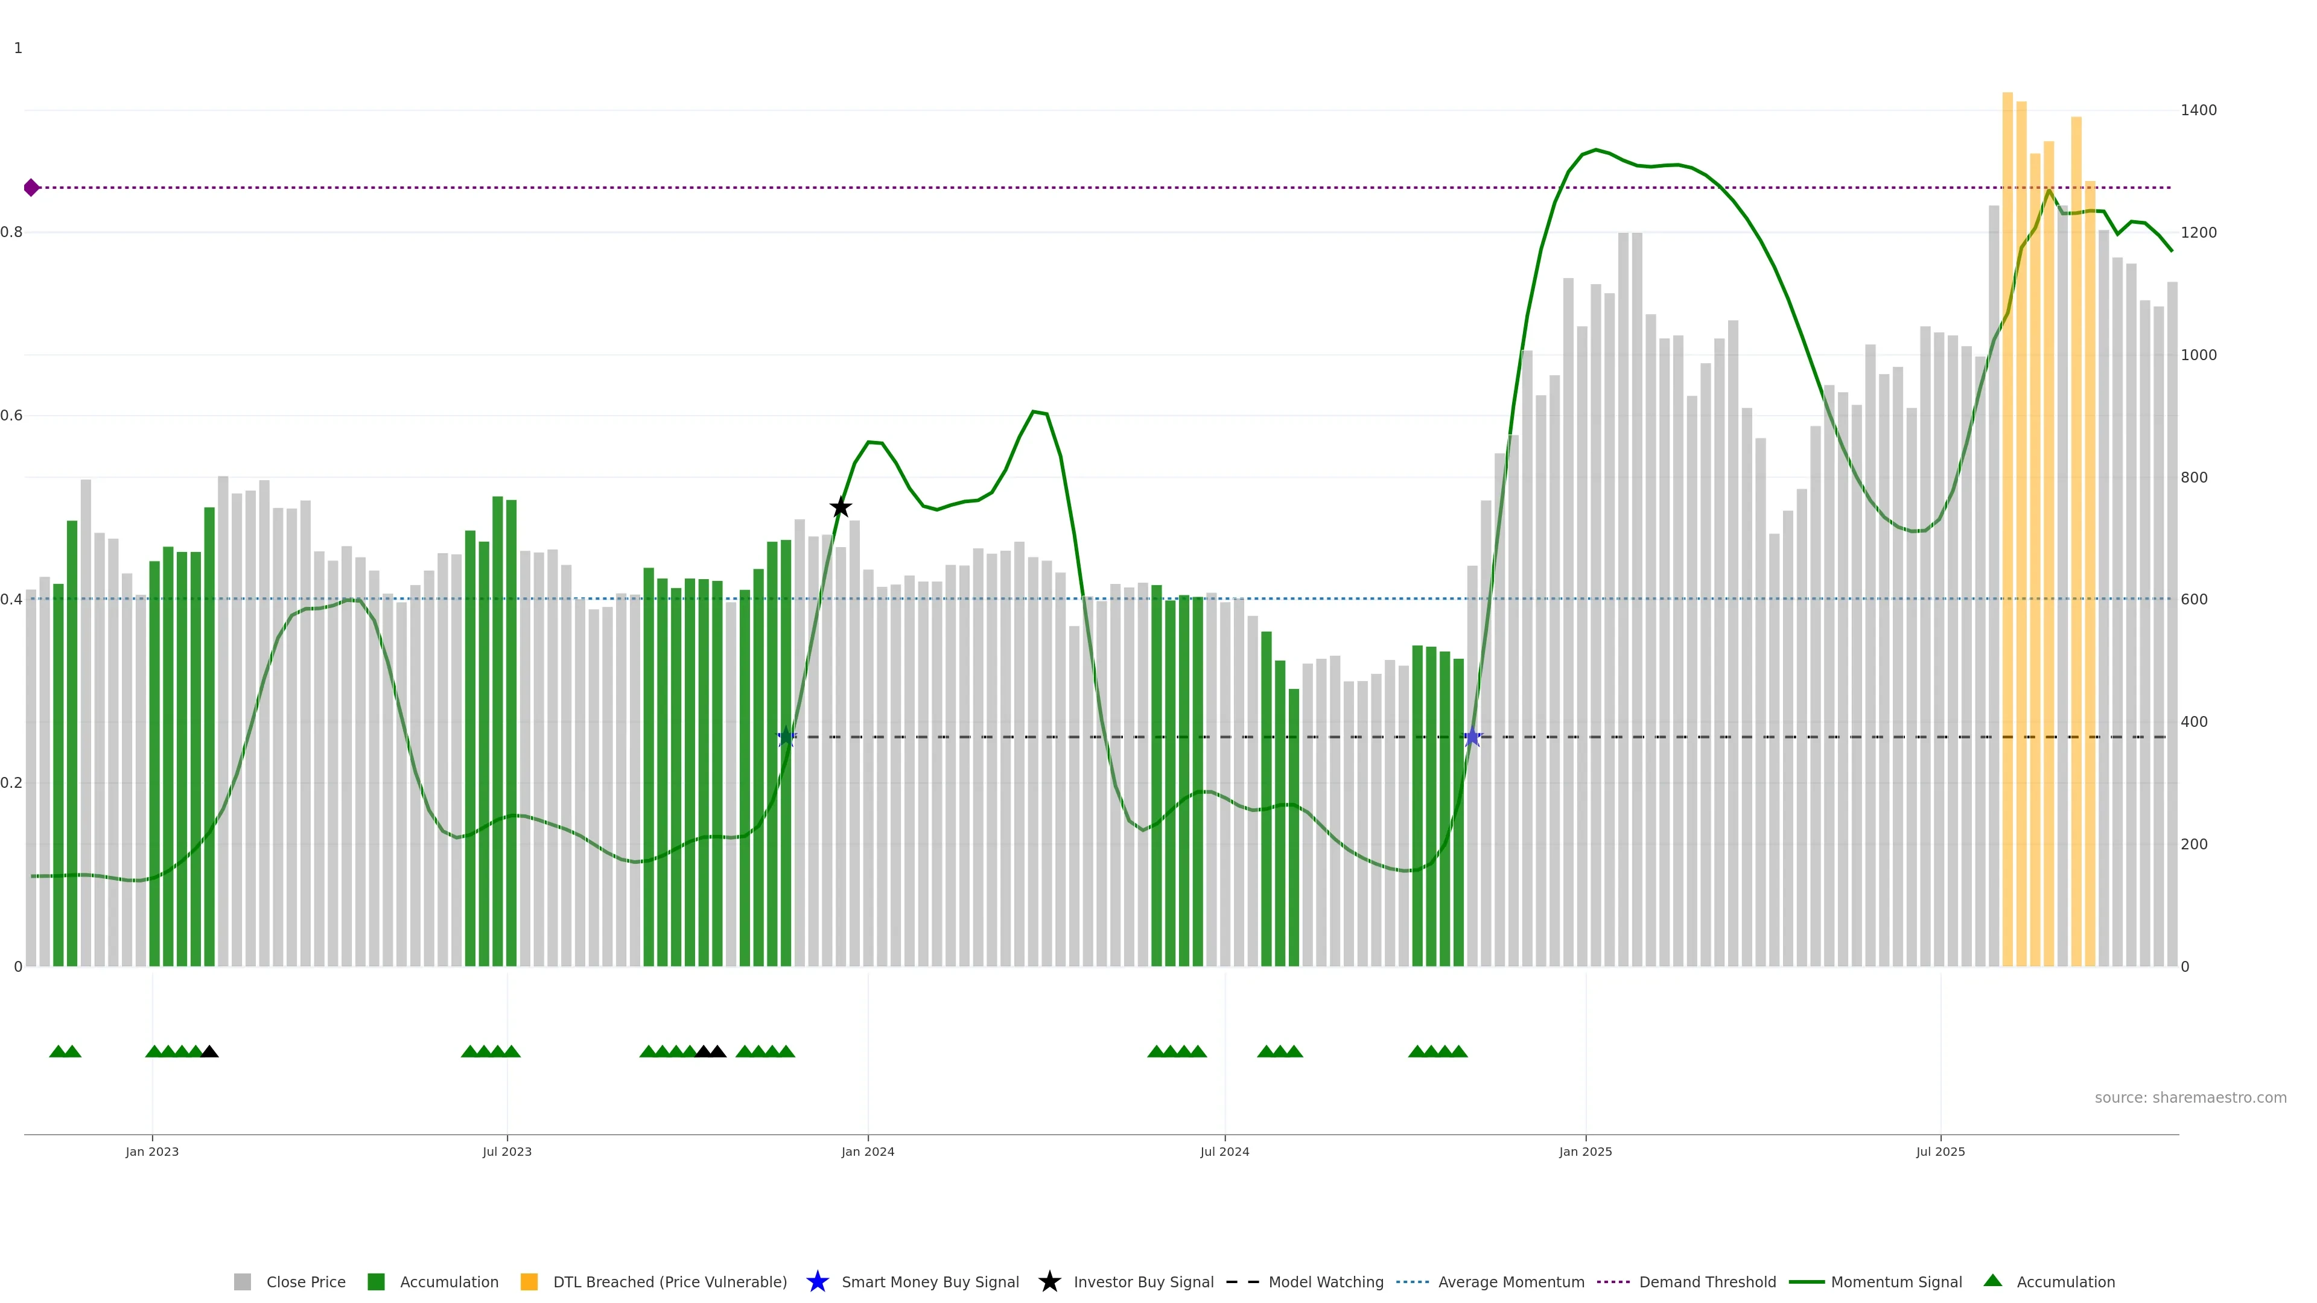Click the green Accumulation square legend swatch
The width and height of the screenshot is (2317, 1303).
click(x=376, y=1281)
